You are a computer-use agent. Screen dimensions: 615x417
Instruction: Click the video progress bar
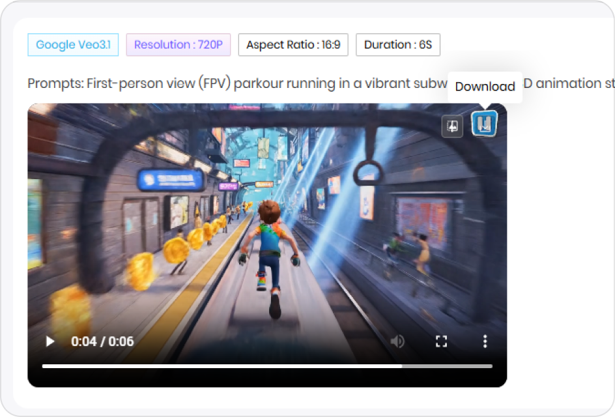pyautogui.click(x=266, y=366)
